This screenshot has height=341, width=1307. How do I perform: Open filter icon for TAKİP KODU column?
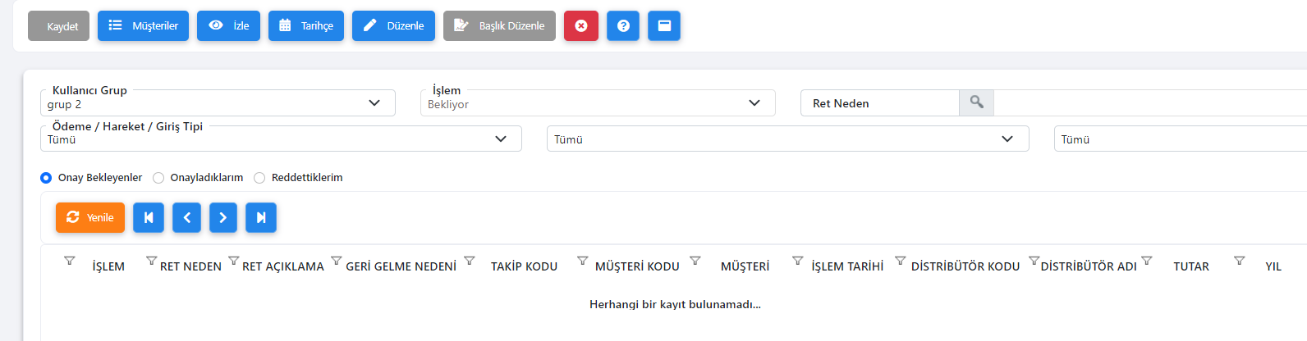tap(470, 261)
